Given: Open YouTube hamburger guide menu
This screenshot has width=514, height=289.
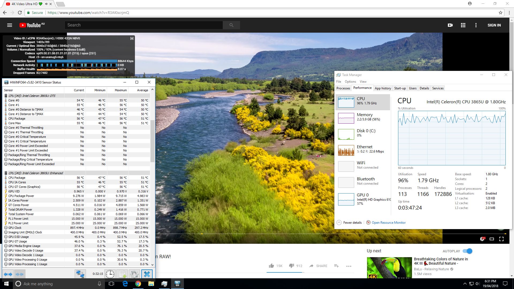Looking at the screenshot, I should [x=10, y=25].
